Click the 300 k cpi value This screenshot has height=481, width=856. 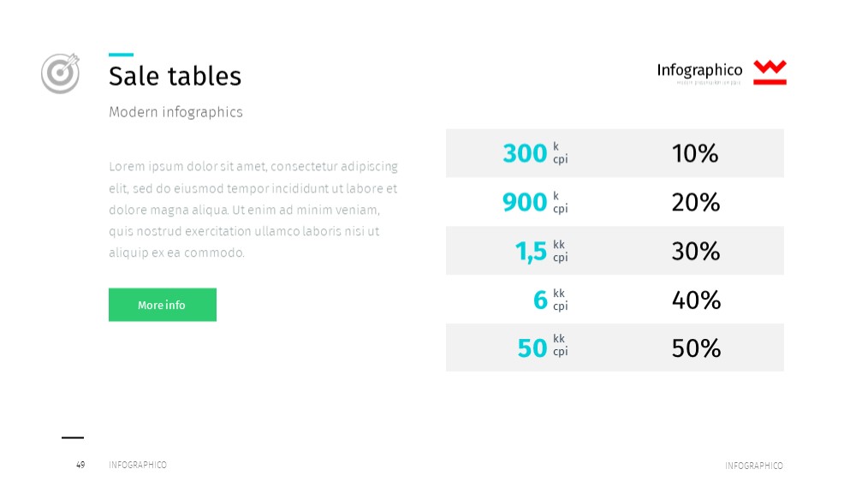536,153
